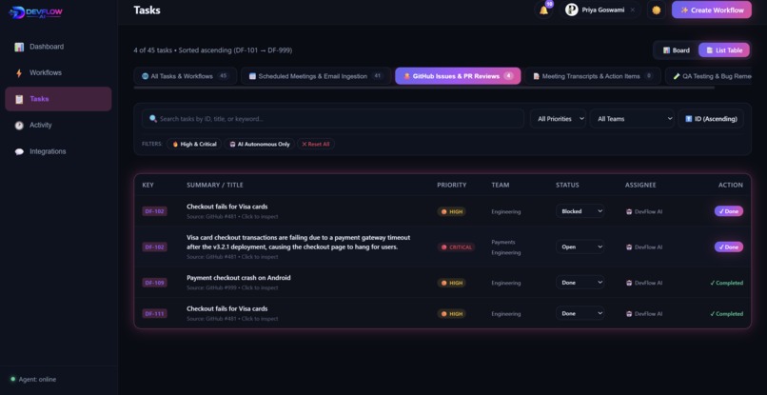Click the red dot in CRITICAL badge

[x=444, y=247]
